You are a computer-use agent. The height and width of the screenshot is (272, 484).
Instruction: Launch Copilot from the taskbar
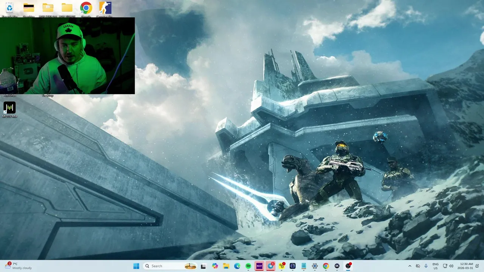coord(215,266)
